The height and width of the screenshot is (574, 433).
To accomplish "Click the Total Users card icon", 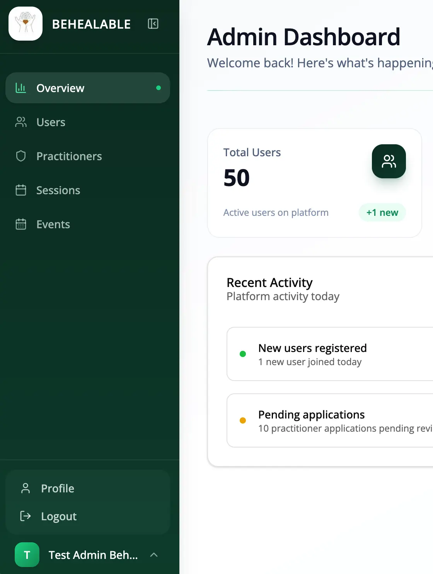I will coord(389,161).
